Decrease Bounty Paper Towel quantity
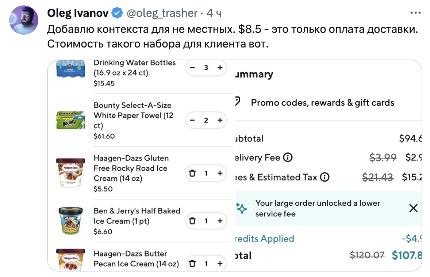Screen dimensions: 430x277 (x=193, y=120)
